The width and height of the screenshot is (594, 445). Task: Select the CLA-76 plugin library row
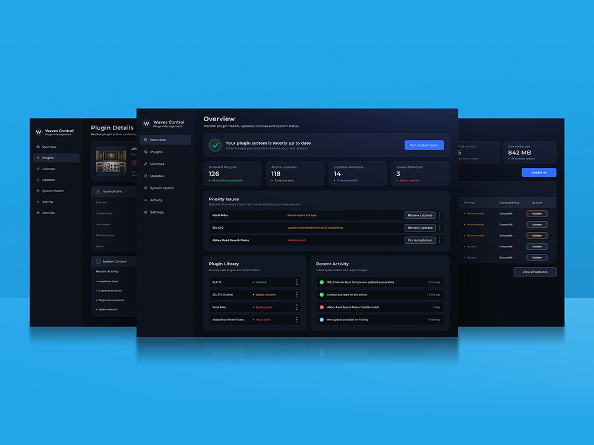pyautogui.click(x=255, y=282)
